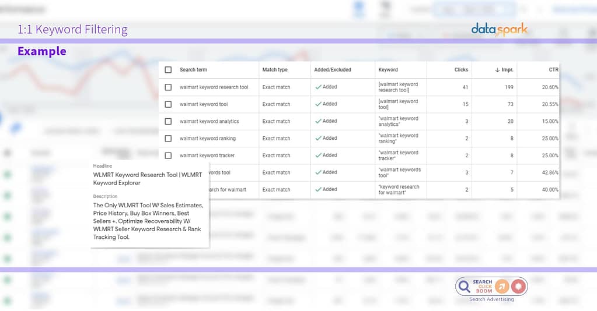The image size is (597, 311).
Task: Toggle the select-all checkbox in table header
Action: (168, 70)
